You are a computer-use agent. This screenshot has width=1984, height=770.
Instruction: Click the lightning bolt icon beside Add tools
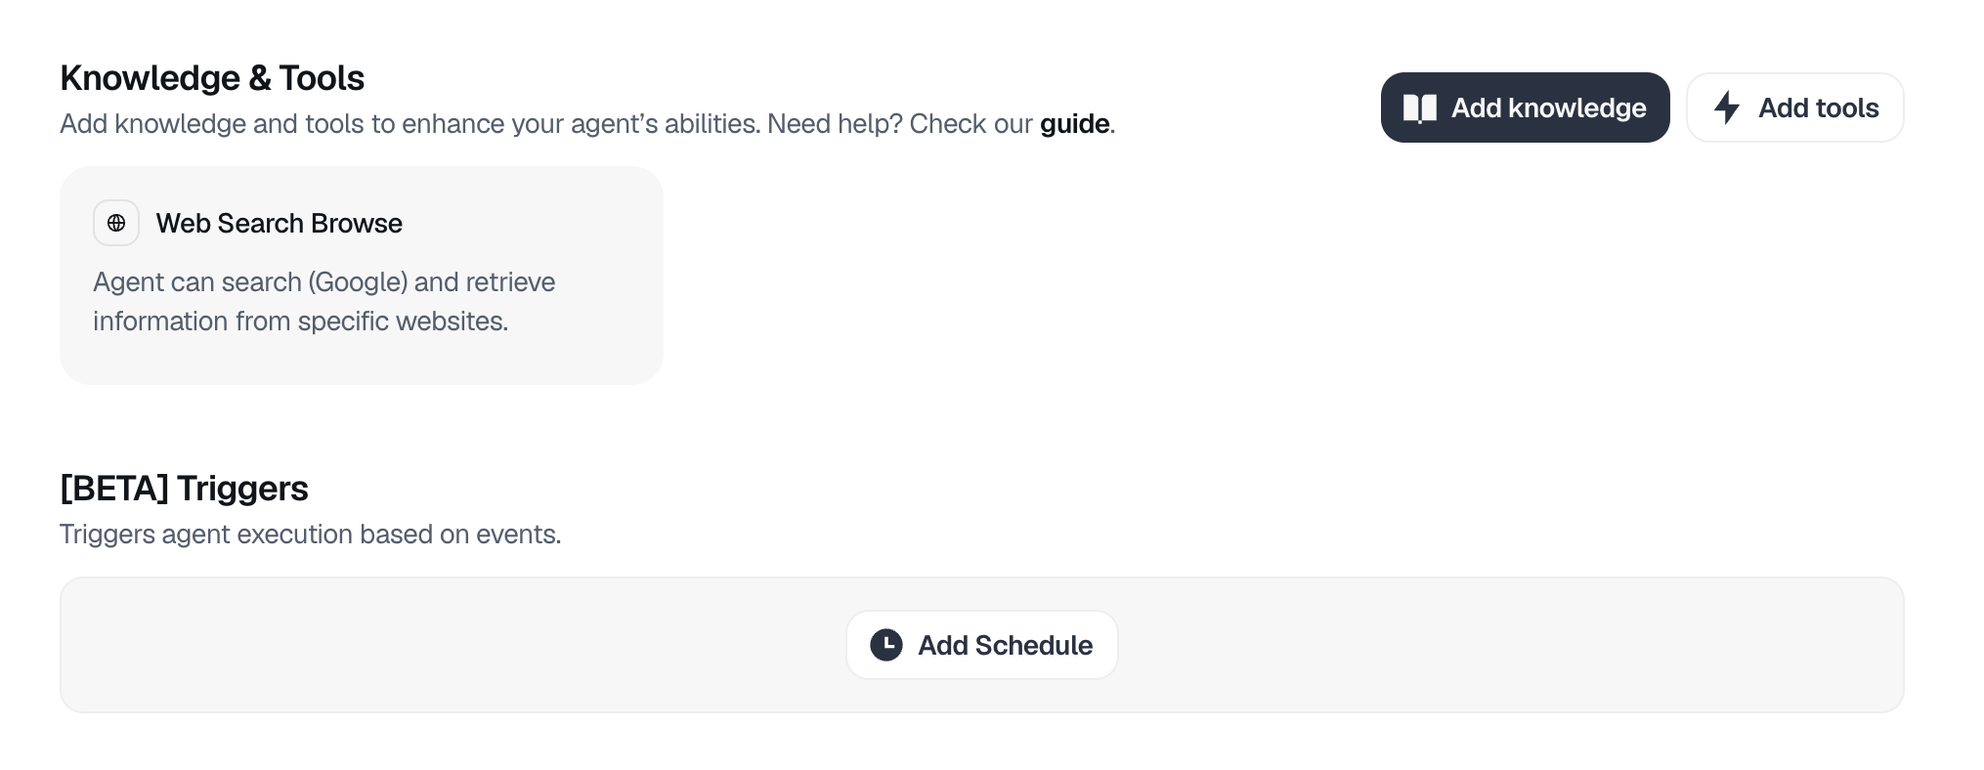point(1727,107)
